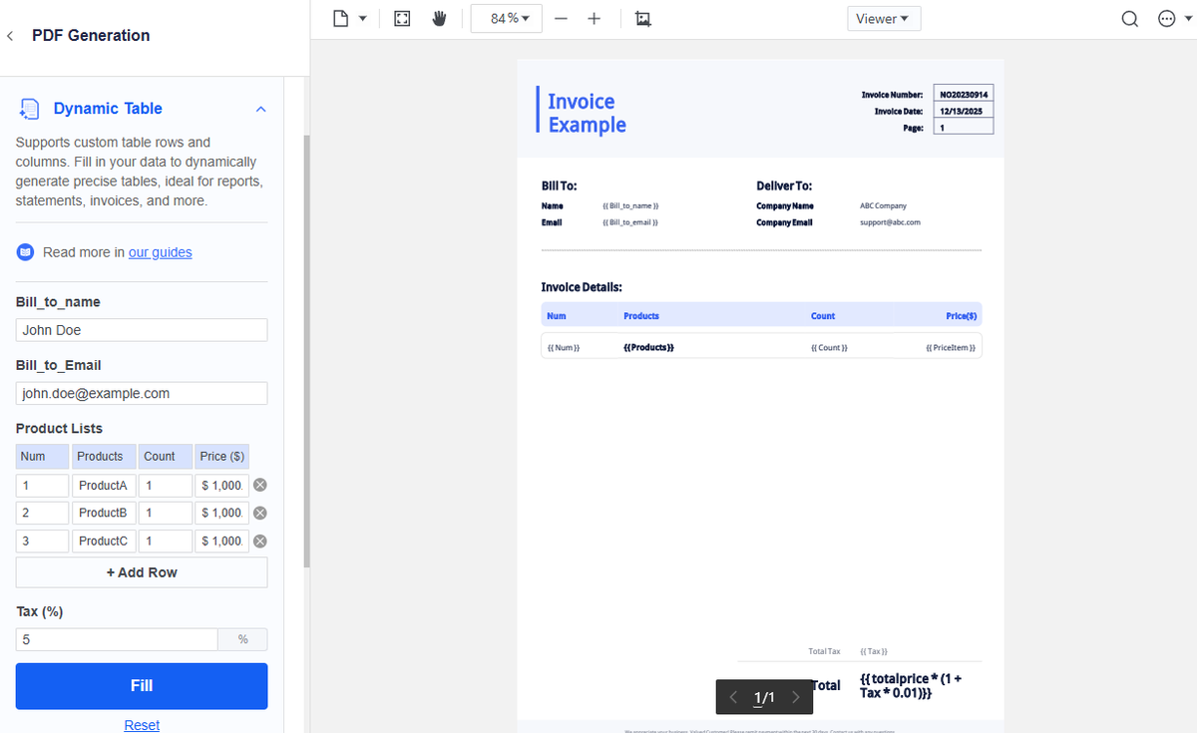This screenshot has width=1197, height=733.
Task: Click the guides book icon
Action: point(26,252)
